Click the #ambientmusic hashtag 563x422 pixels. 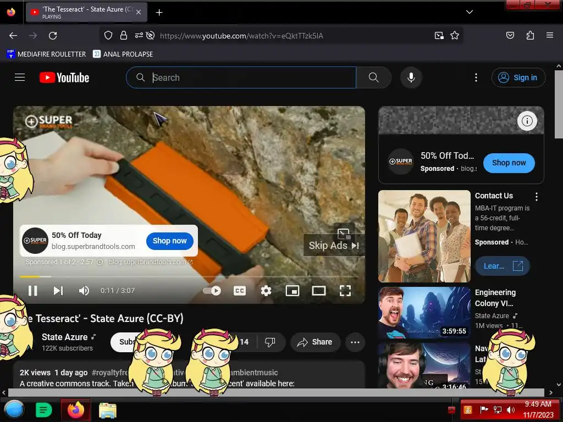253,373
